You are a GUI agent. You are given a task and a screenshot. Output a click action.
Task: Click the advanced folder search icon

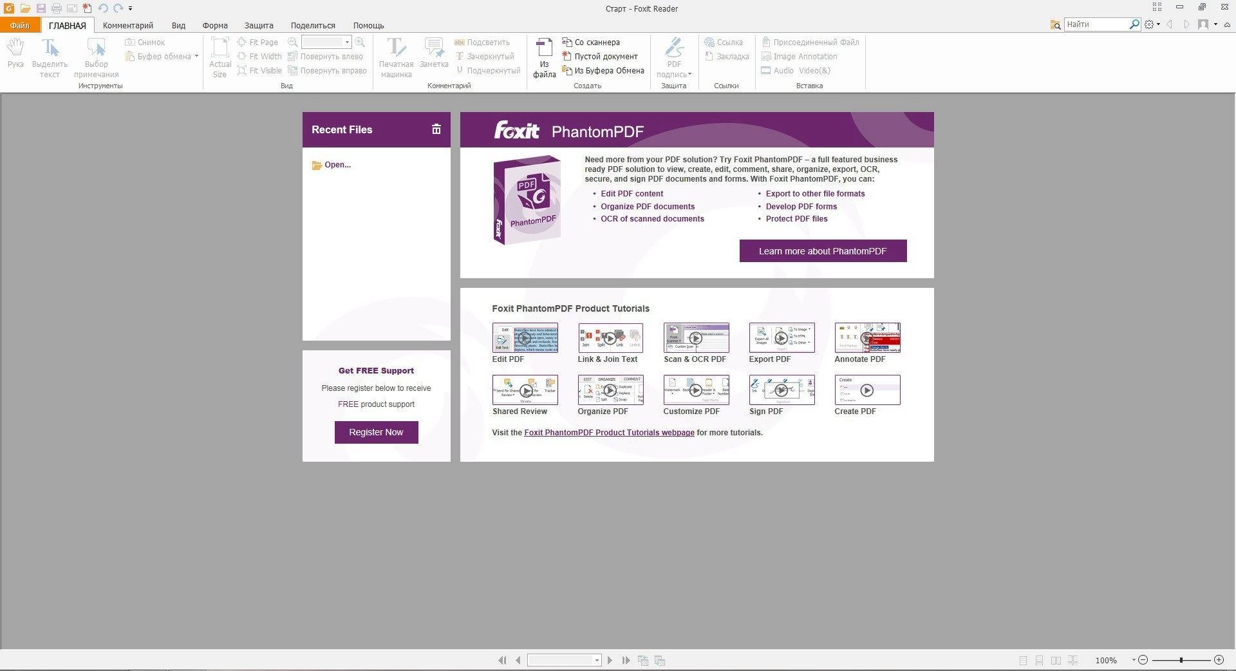(1056, 24)
